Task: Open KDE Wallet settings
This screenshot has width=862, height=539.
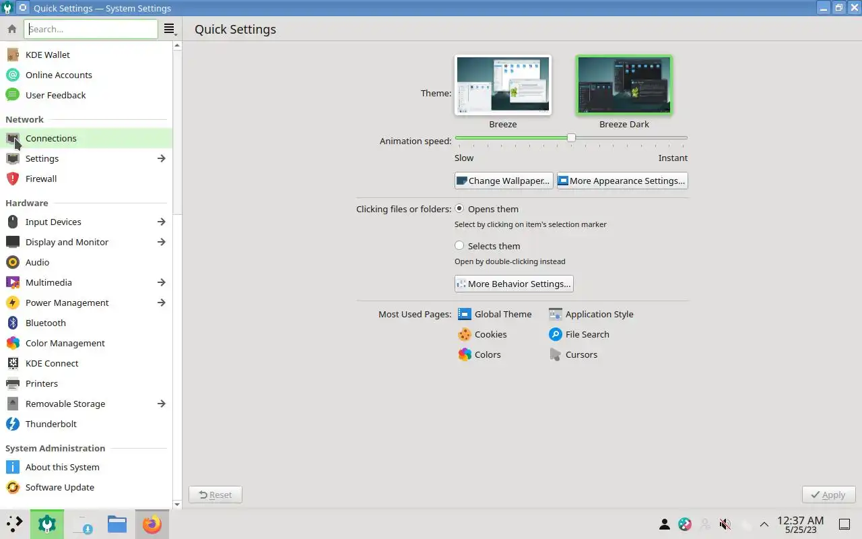Action: click(x=86, y=55)
